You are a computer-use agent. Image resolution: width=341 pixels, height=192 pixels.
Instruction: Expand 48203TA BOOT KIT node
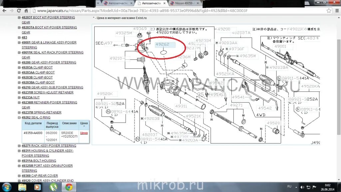click(x=19, y=28)
